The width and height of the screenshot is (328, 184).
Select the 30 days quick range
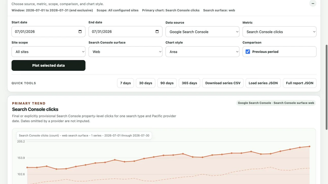pos(146,83)
